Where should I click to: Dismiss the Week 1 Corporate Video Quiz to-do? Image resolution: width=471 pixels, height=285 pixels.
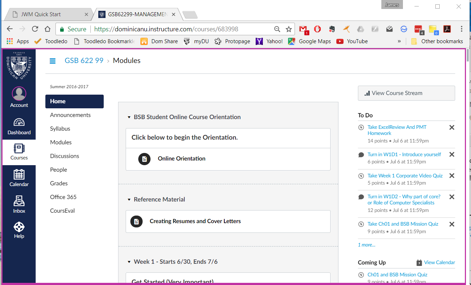[452, 176]
